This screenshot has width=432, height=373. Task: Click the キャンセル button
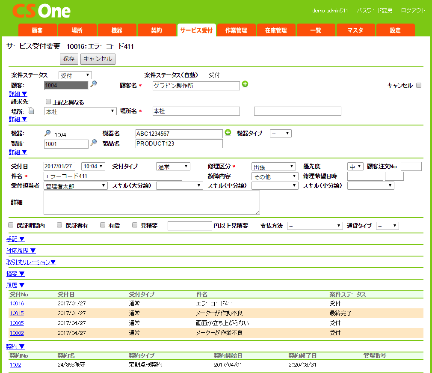tap(98, 59)
